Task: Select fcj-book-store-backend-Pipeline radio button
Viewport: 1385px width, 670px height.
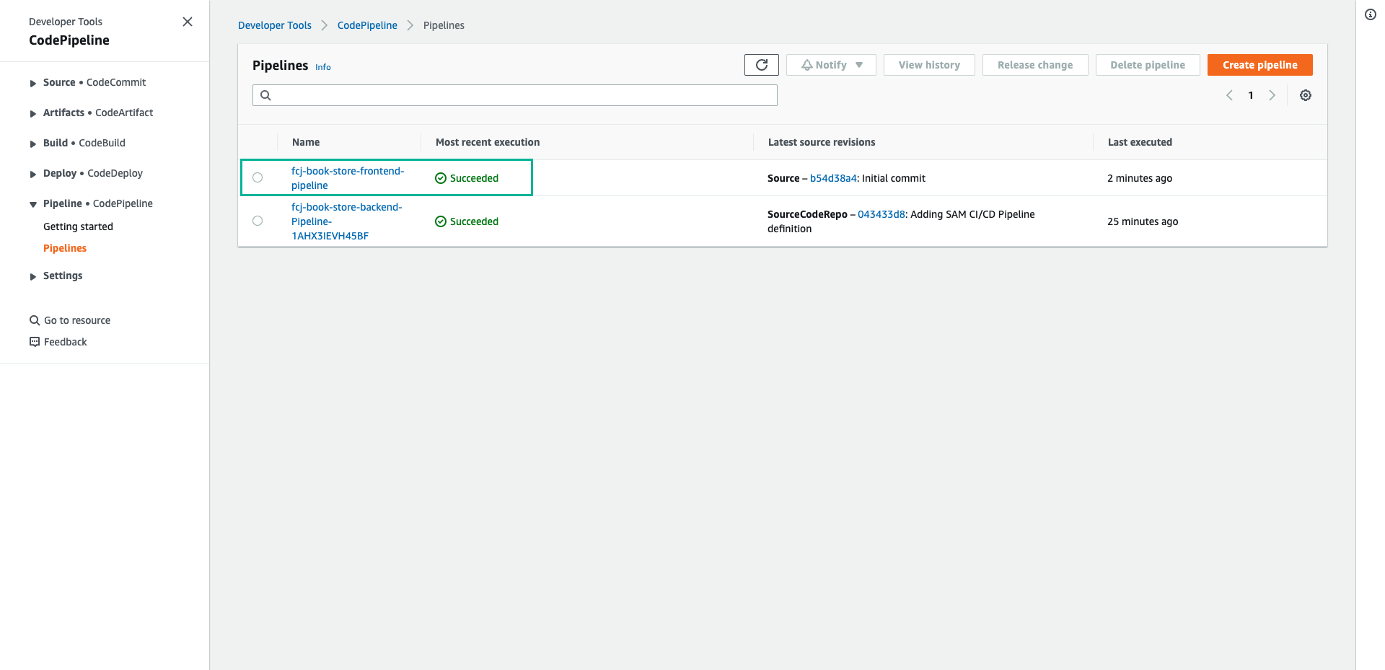Action: pos(258,221)
